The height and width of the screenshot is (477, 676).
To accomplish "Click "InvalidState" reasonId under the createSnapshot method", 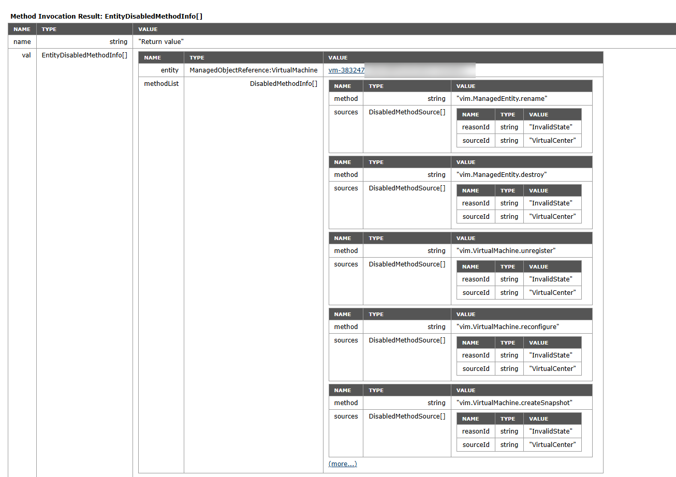I will point(550,431).
